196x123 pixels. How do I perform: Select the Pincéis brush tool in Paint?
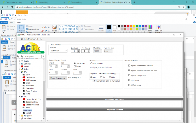pos(55,29)
